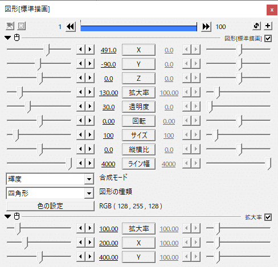Click 拡大率 button in the 図形 section
The width and height of the screenshot is (278, 267).
pos(138,93)
